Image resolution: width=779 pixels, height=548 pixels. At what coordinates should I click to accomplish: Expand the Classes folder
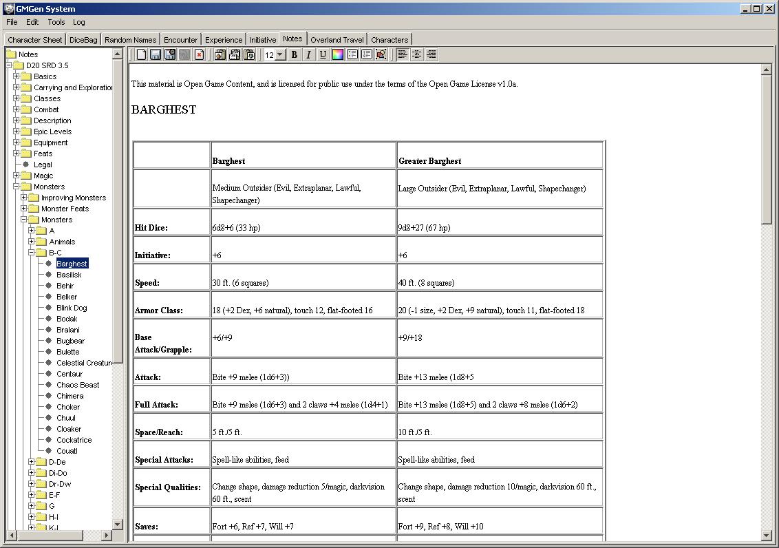pos(17,98)
